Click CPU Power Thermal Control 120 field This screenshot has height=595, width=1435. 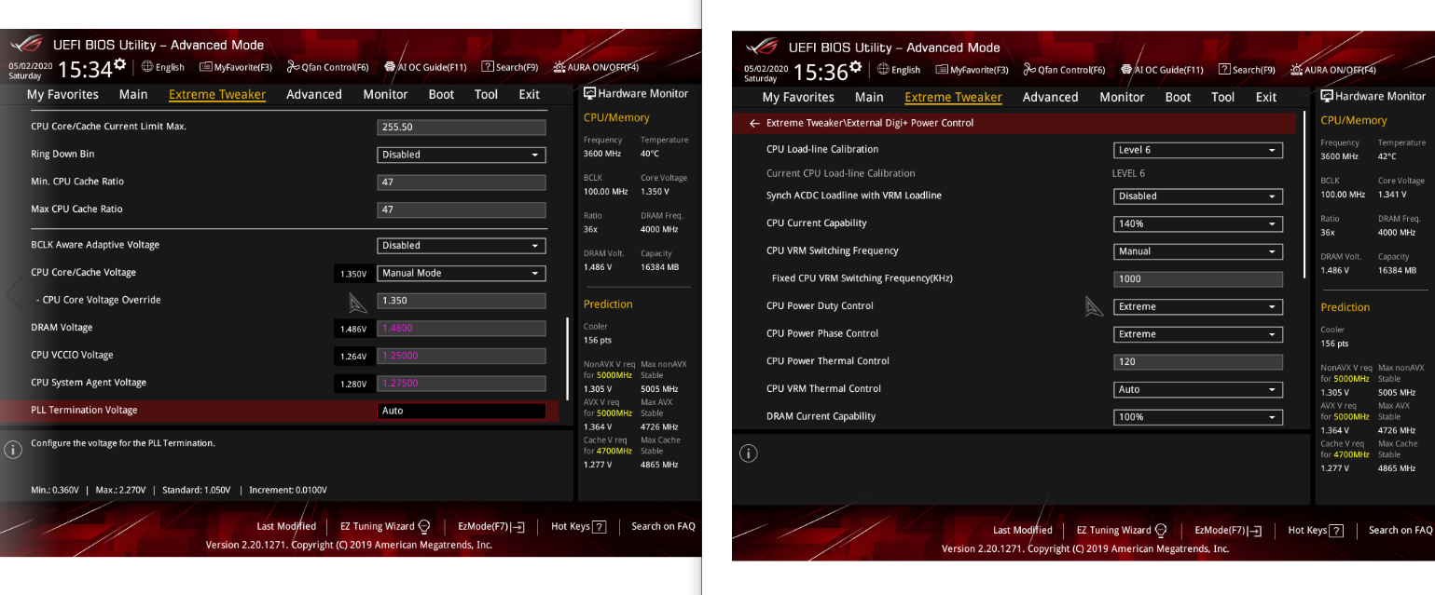tap(1198, 361)
